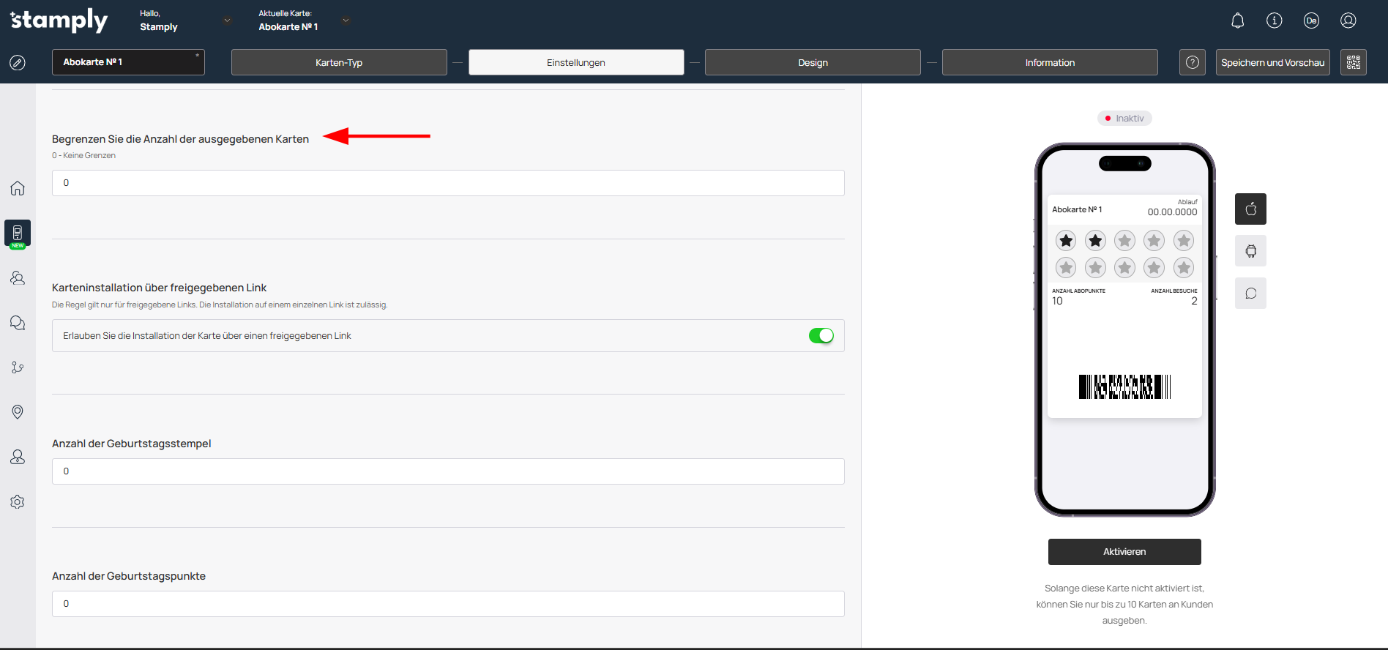Click the help question mark icon
Image resolution: width=1388 pixels, height=650 pixels.
[1192, 62]
